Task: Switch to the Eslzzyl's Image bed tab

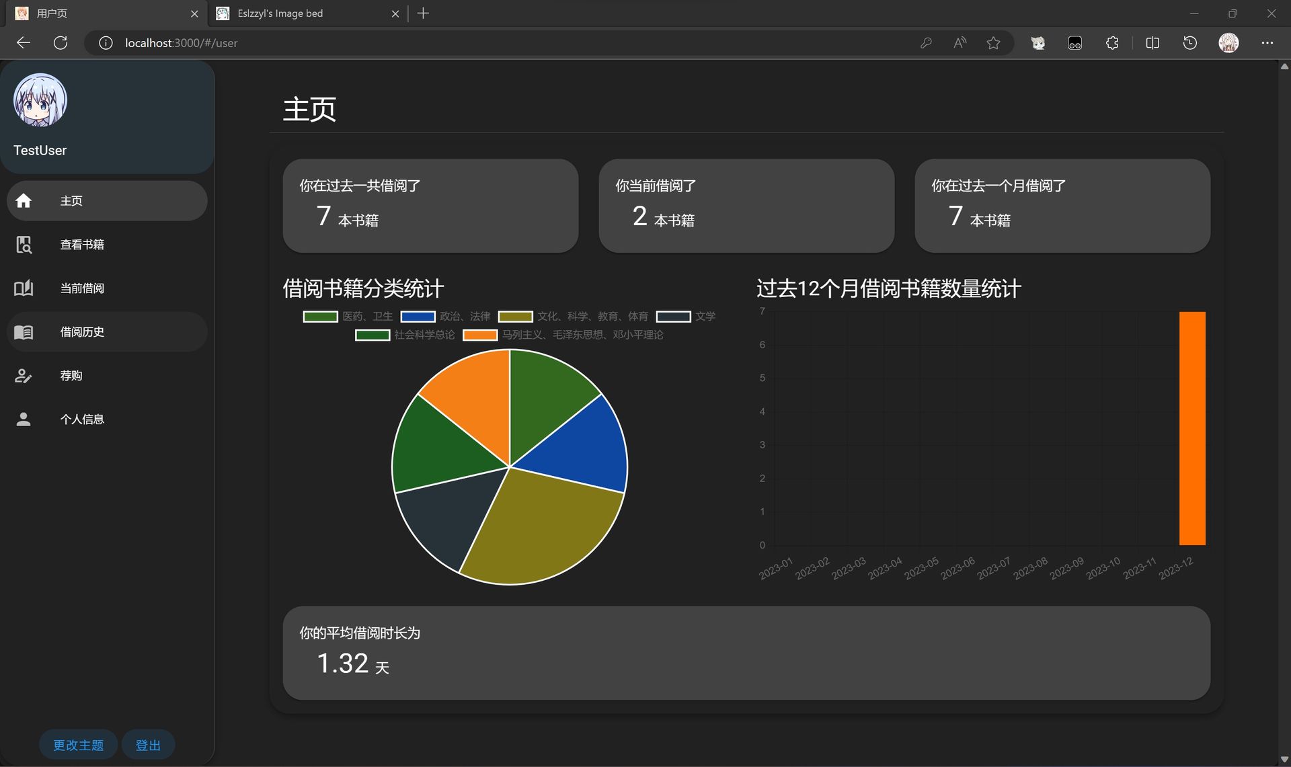Action: [x=308, y=13]
